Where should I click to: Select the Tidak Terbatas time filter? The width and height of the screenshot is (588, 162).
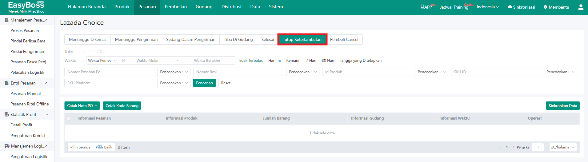click(250, 61)
